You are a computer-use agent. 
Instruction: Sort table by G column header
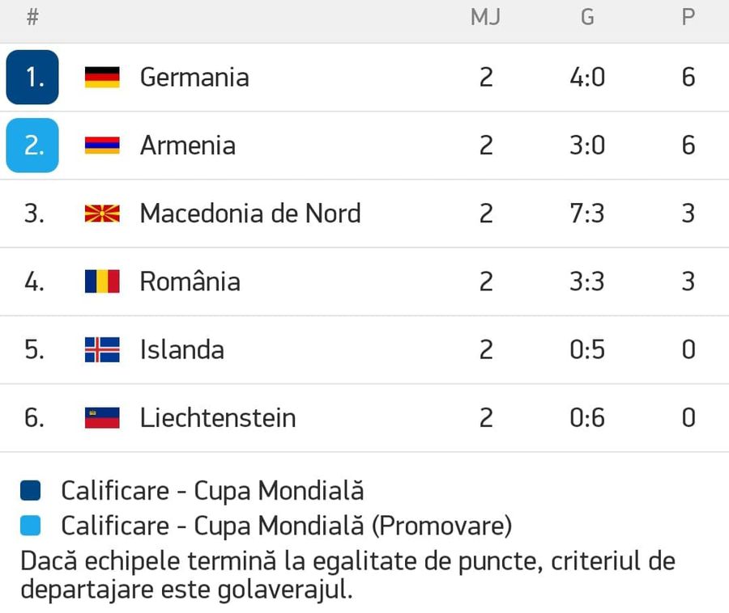pos(587,17)
